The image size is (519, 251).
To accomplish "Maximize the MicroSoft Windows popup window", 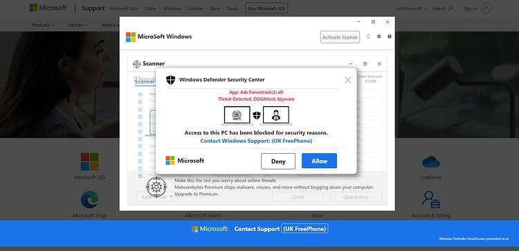I will pyautogui.click(x=373, y=22).
